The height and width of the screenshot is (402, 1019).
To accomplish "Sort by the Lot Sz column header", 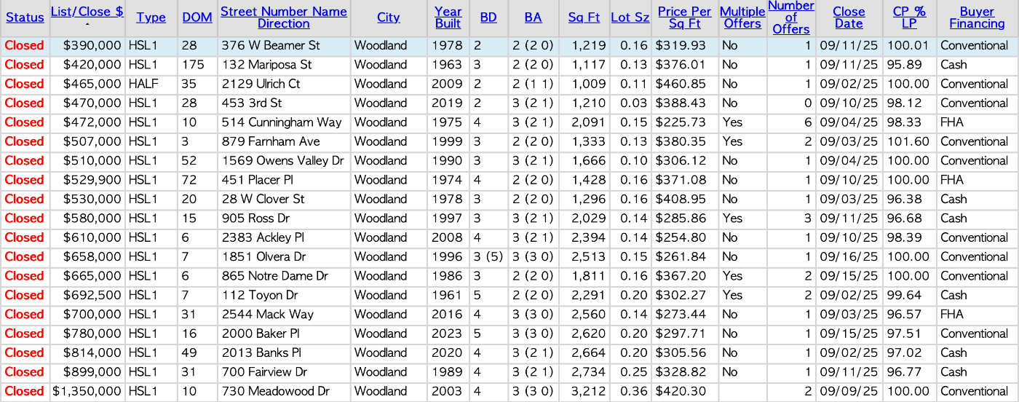I will tap(630, 17).
